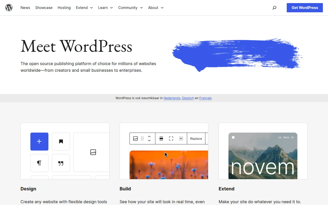
Task: Follow the Nederlands language link
Action: 172,98
